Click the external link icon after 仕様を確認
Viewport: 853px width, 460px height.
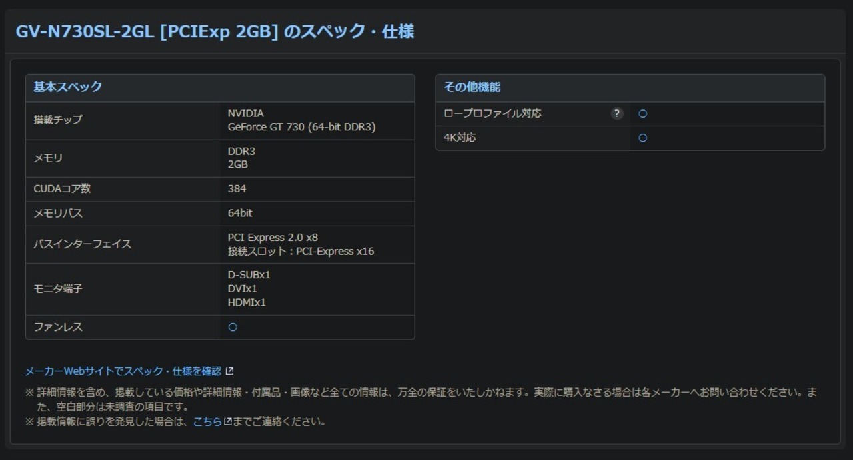[229, 371]
